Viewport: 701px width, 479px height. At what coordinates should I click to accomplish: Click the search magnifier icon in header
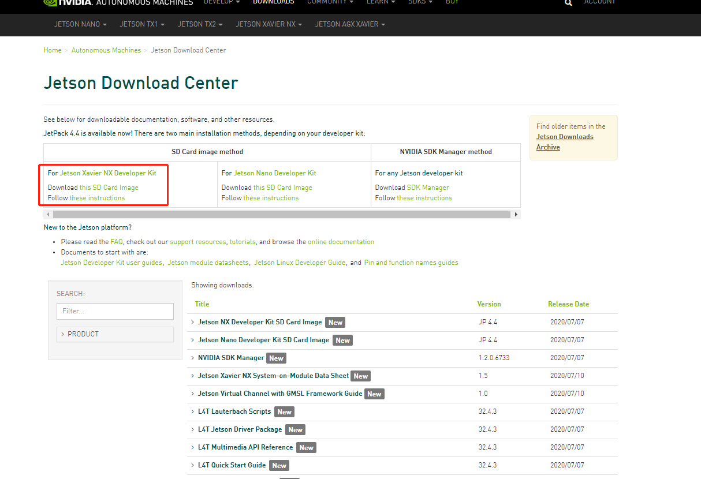[568, 3]
